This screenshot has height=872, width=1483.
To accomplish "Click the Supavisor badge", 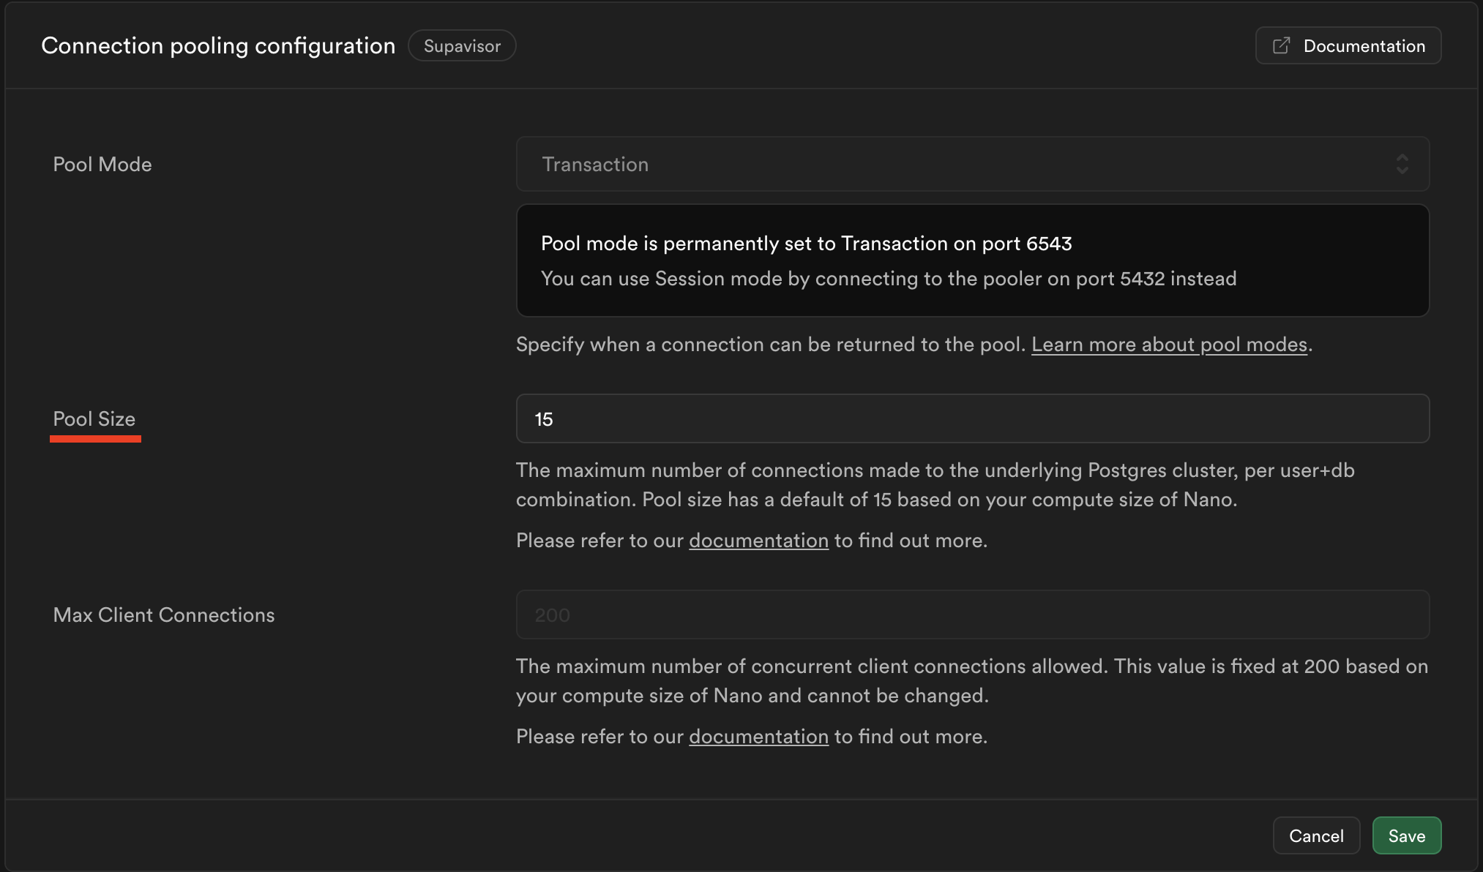I will pyautogui.click(x=462, y=46).
